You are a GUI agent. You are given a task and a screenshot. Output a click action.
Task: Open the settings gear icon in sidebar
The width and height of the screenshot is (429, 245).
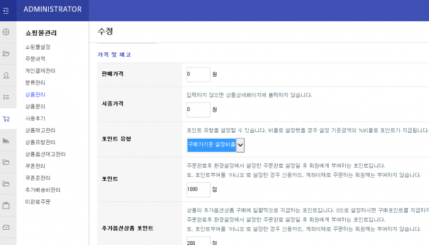click(x=6, y=32)
